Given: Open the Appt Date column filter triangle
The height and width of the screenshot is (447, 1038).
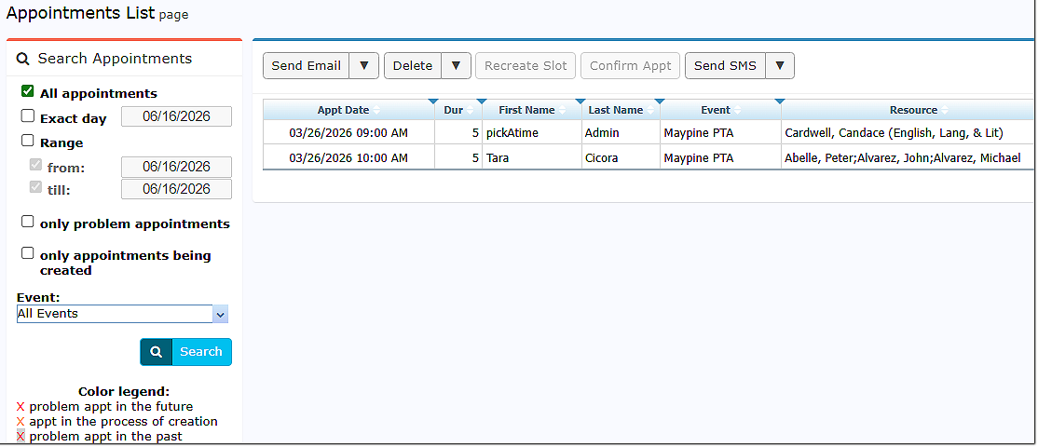Looking at the screenshot, I should (x=433, y=102).
